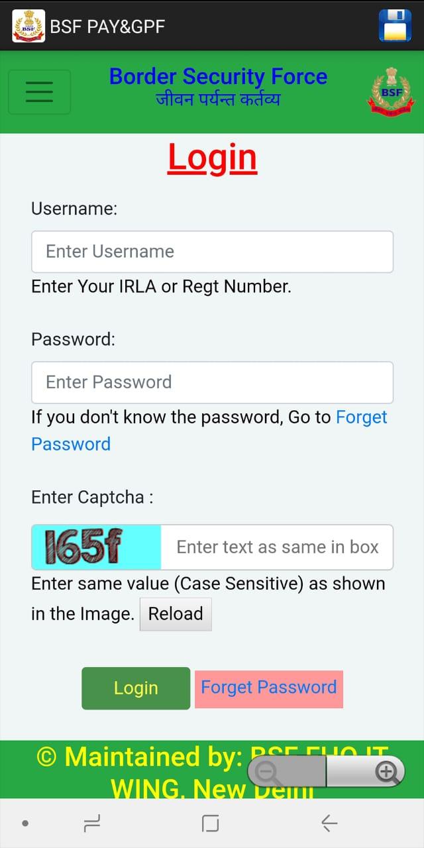Tap the Android home button
This screenshot has width=424, height=848.
210,823
